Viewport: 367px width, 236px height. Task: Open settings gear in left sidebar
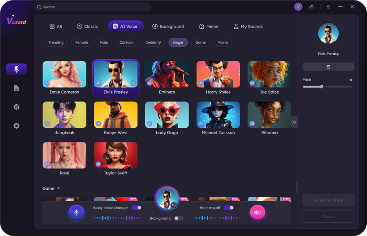coord(16,126)
